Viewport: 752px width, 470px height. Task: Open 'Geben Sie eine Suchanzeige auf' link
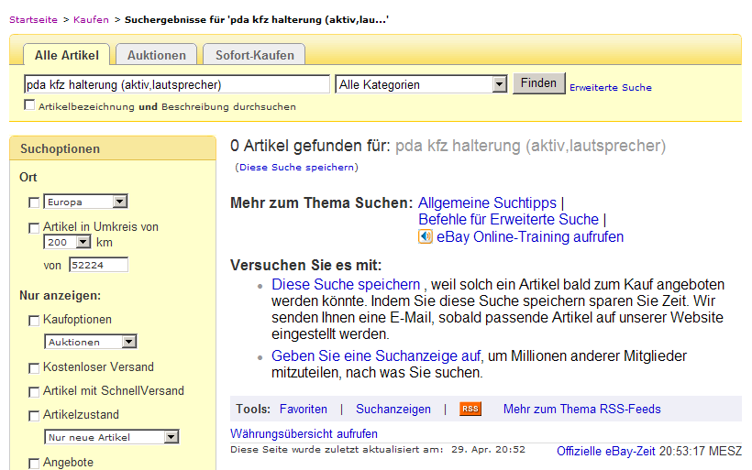point(376,355)
